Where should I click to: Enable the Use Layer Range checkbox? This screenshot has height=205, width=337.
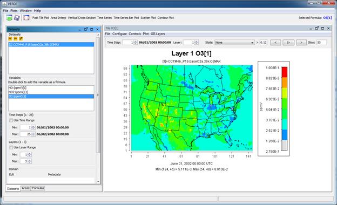11,147
